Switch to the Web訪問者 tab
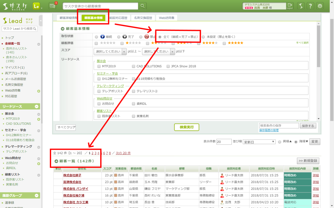334x208 pixels. [166, 18]
